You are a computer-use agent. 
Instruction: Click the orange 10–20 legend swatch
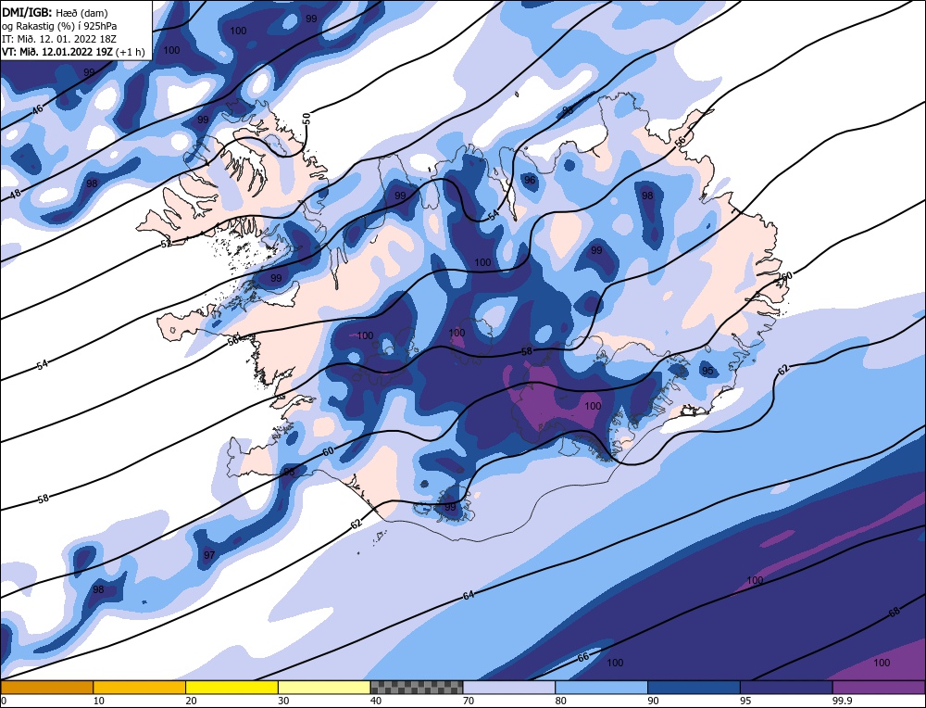pos(140,688)
